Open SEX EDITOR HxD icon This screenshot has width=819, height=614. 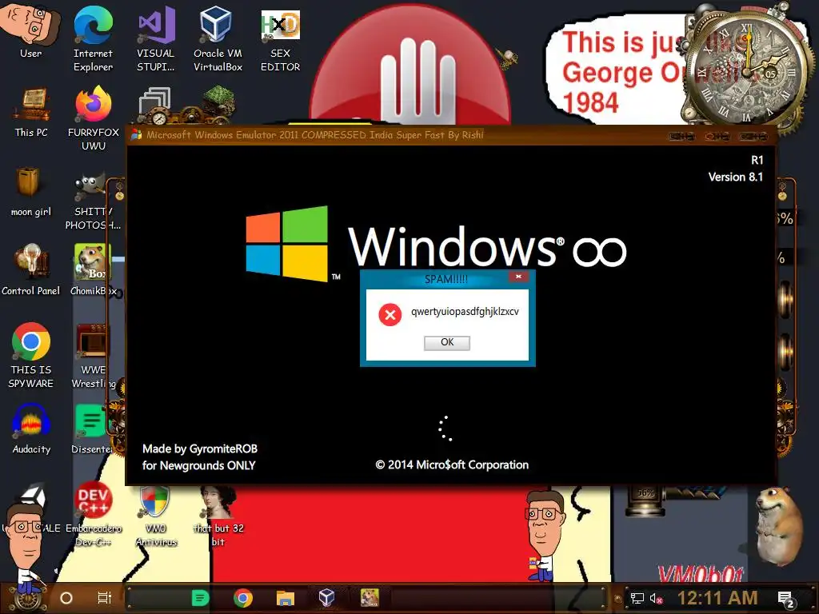click(x=281, y=39)
